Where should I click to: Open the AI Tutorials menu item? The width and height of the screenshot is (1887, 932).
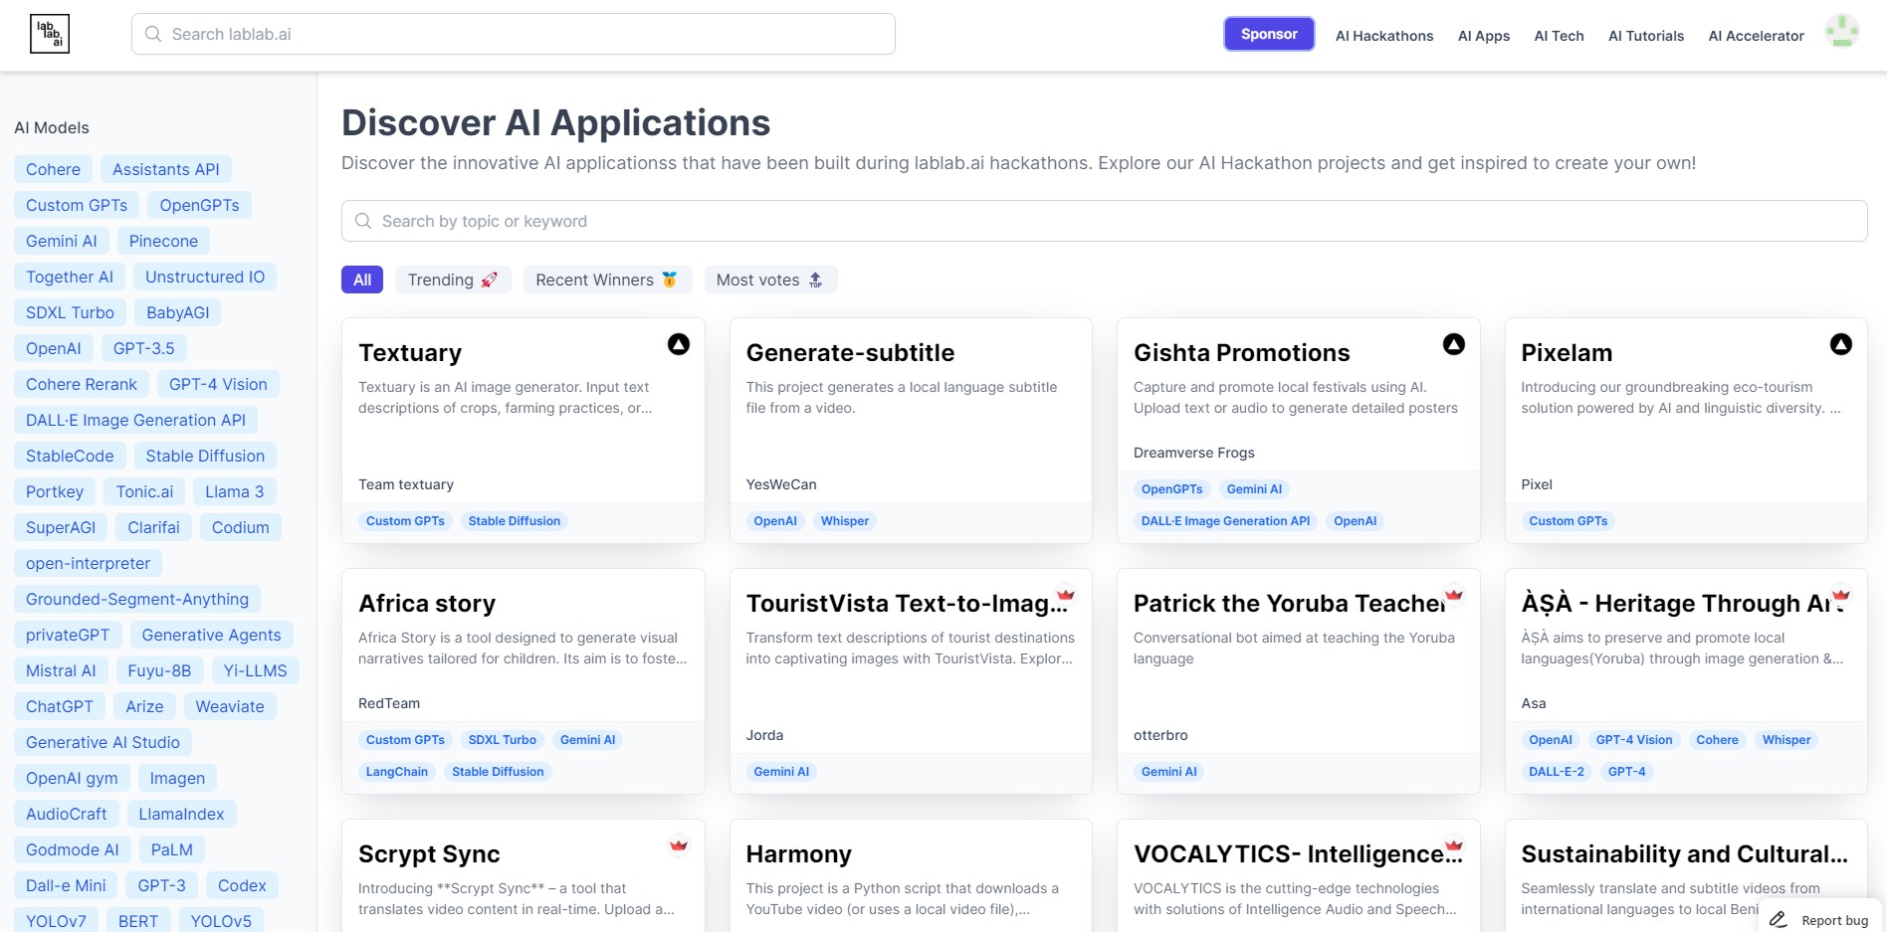tap(1646, 36)
